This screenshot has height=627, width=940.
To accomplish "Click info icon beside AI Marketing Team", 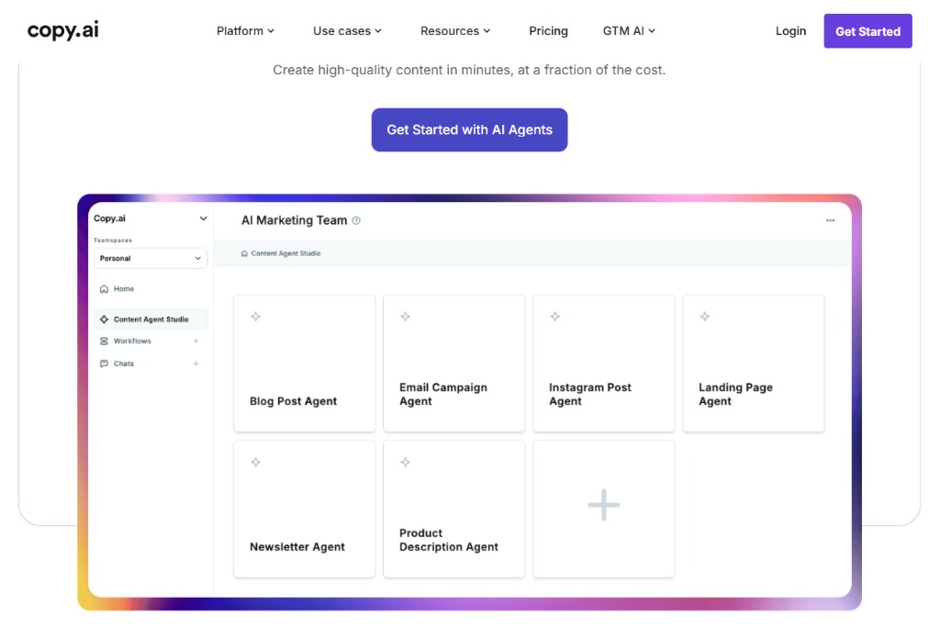I will 356,220.
